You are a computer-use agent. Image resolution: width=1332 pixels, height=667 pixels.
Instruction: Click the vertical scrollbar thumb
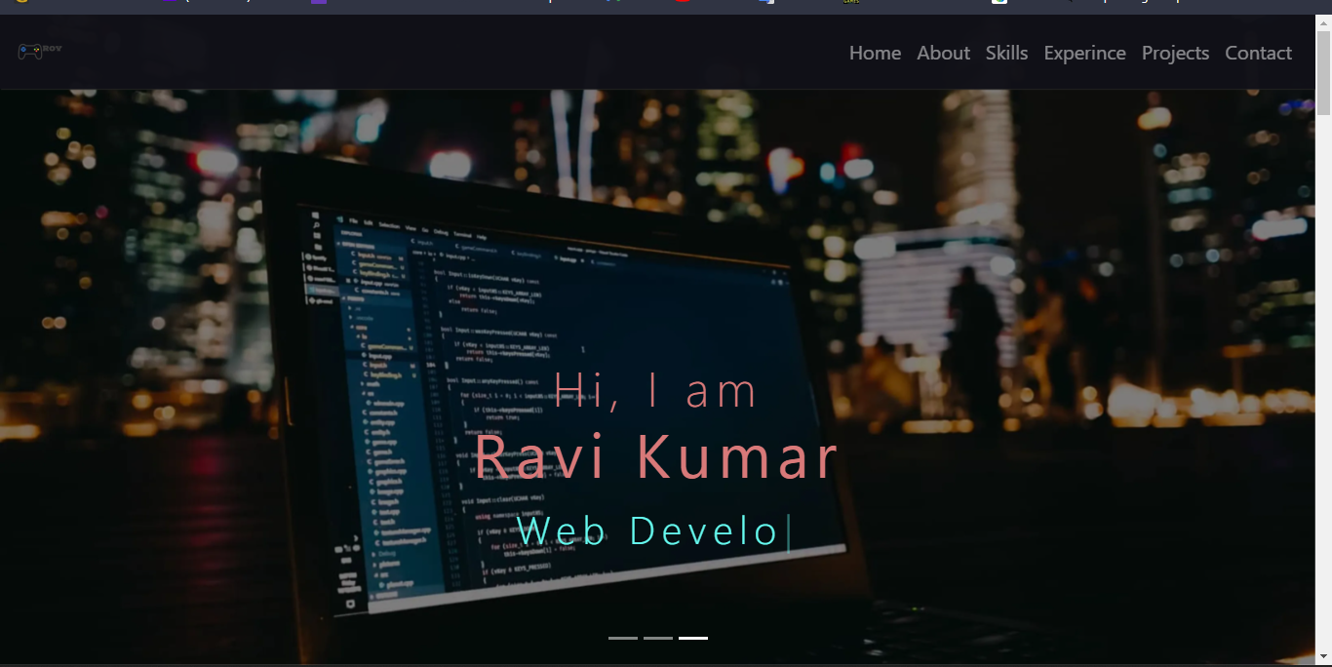click(1323, 74)
